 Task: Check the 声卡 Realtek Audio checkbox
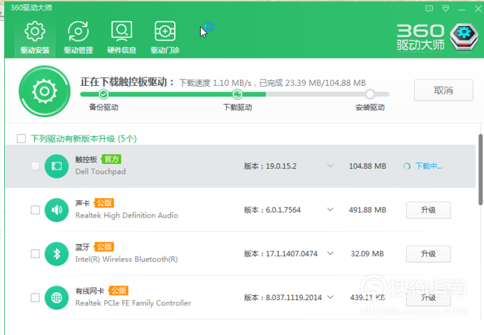pyautogui.click(x=35, y=210)
